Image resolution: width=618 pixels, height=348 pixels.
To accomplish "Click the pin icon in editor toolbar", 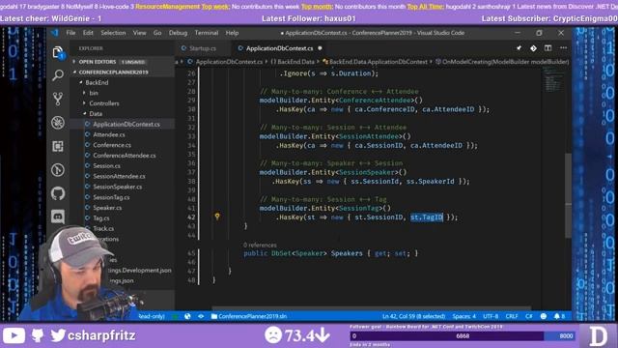I will coord(519,48).
